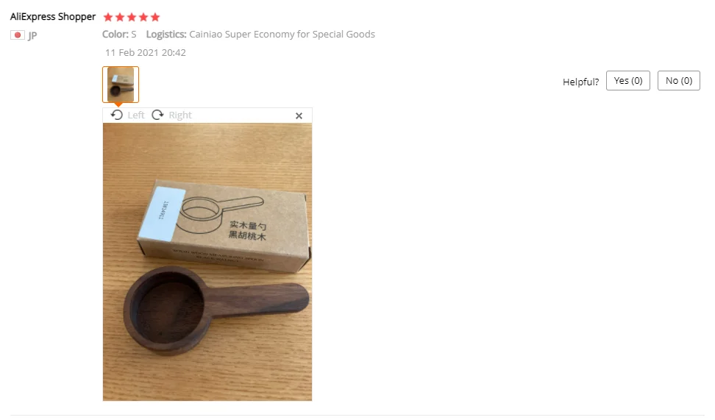Viewport: 715px width, 420px height.
Task: Click the rotate right arrow icon
Action: (157, 115)
